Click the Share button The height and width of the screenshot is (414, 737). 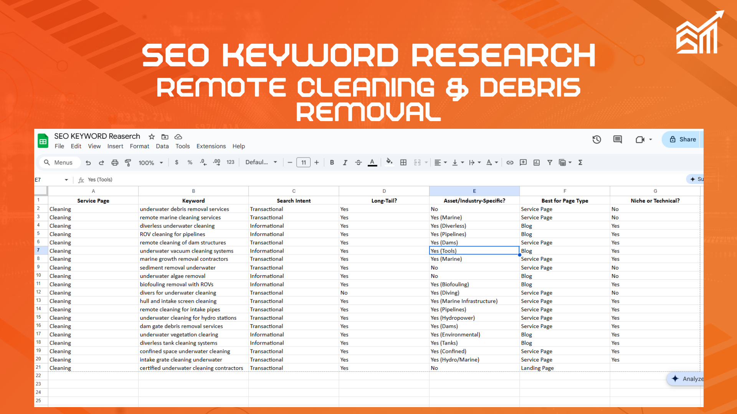point(683,140)
